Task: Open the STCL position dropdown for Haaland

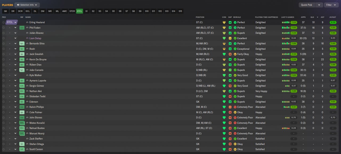Action: click(12, 22)
